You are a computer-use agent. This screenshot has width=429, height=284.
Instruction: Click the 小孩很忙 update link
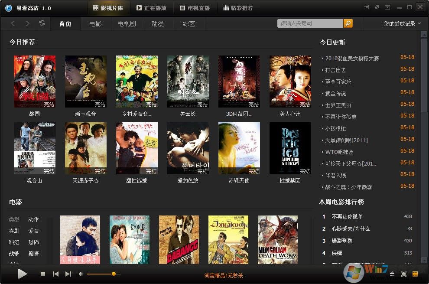(x=335, y=129)
